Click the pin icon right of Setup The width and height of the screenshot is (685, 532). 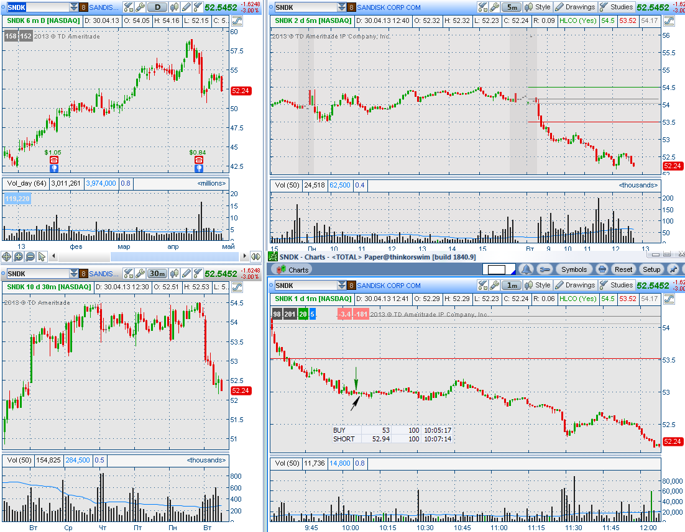tap(673, 269)
